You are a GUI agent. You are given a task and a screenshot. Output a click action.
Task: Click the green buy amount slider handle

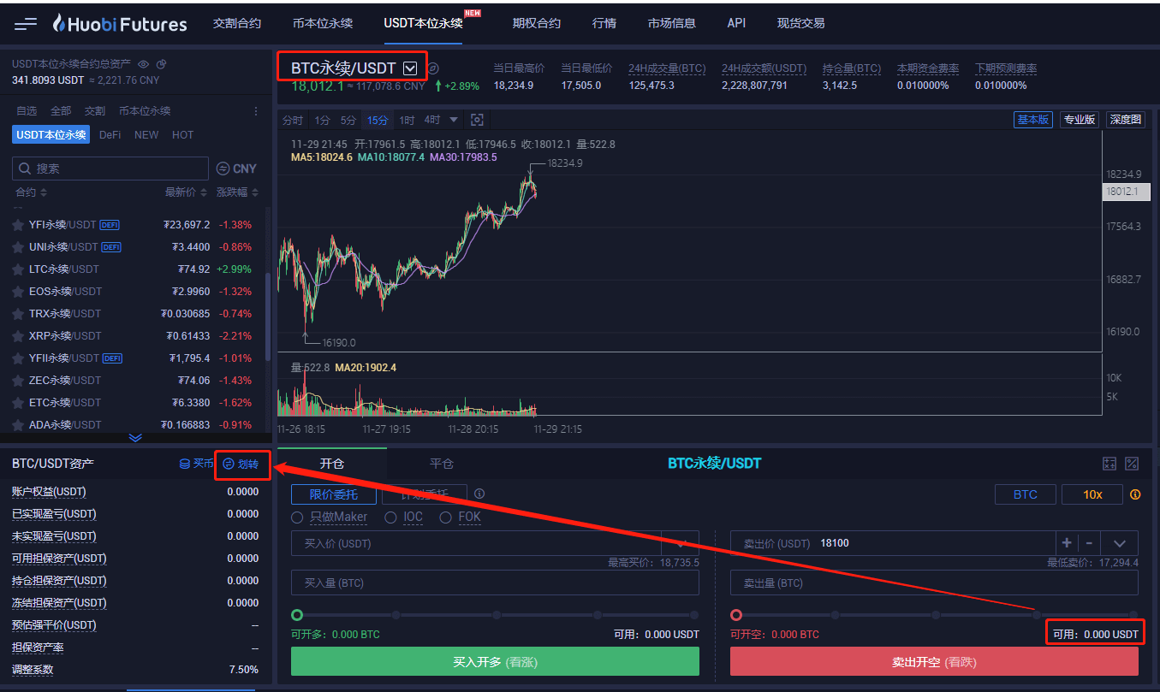tap(297, 615)
